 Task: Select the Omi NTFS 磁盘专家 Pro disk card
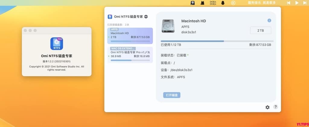(x=130, y=55)
